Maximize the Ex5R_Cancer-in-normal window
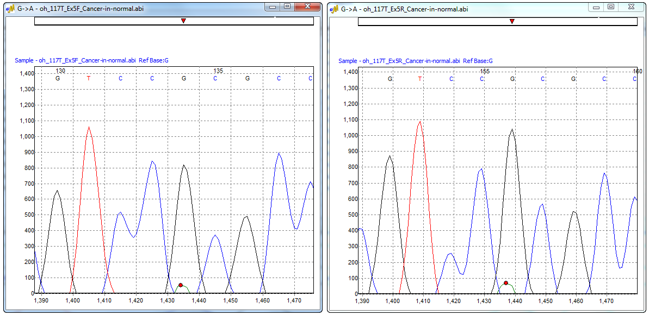 pyautogui.click(x=610, y=7)
